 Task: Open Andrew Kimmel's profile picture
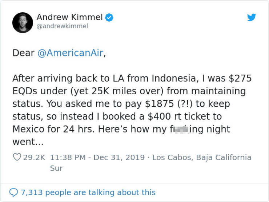23,22
